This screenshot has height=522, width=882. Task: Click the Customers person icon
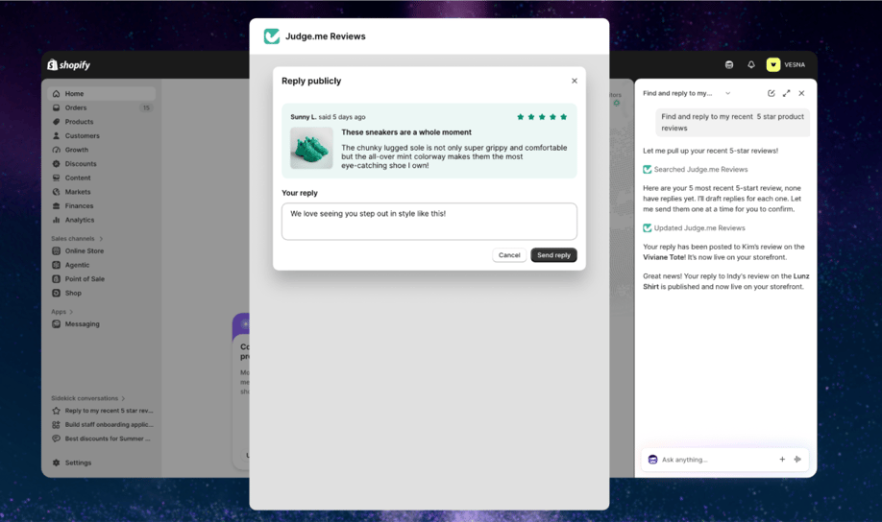point(57,136)
